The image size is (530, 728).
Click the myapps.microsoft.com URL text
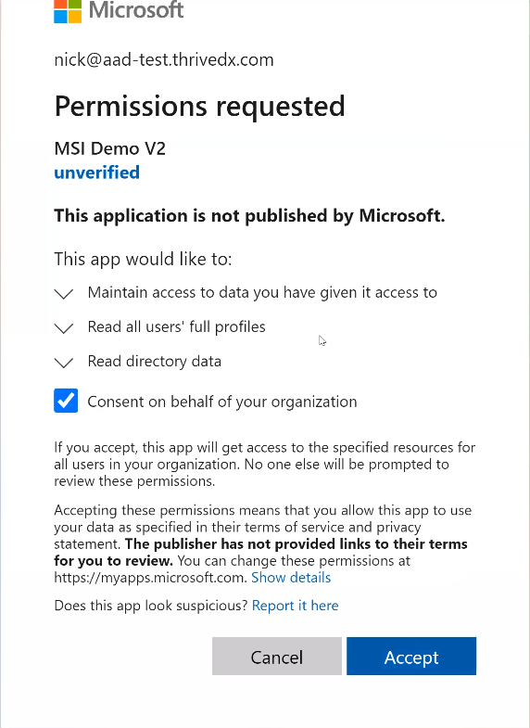(150, 578)
